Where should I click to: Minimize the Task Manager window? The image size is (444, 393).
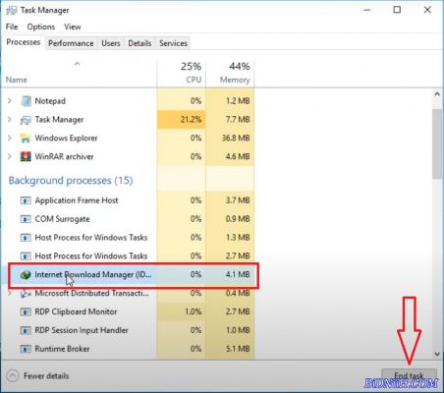[367, 10]
